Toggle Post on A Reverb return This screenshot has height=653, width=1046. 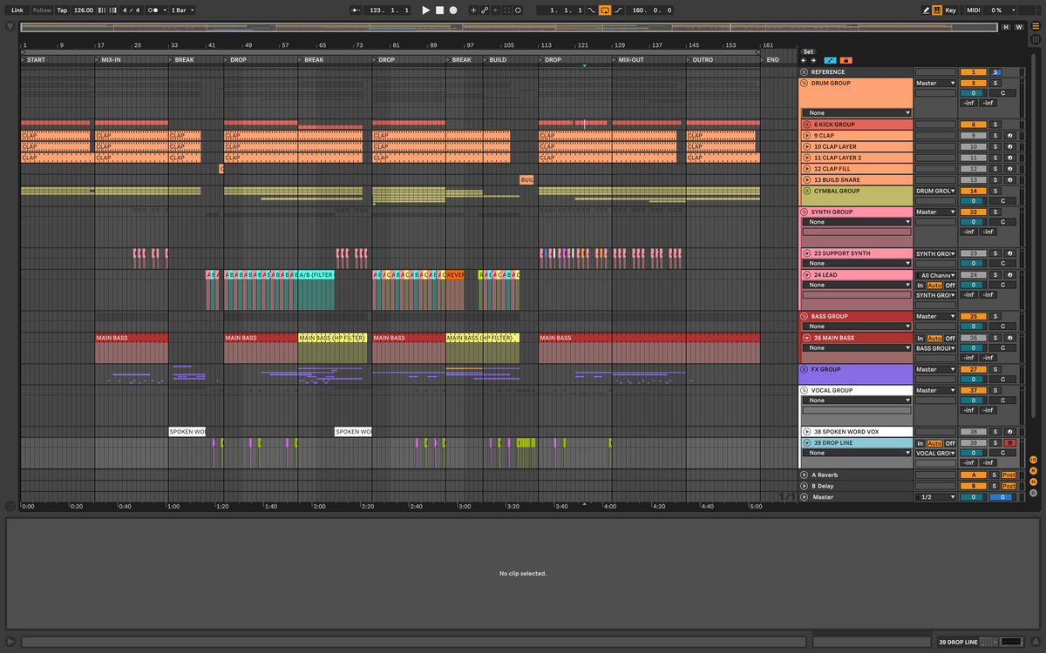coord(1009,475)
